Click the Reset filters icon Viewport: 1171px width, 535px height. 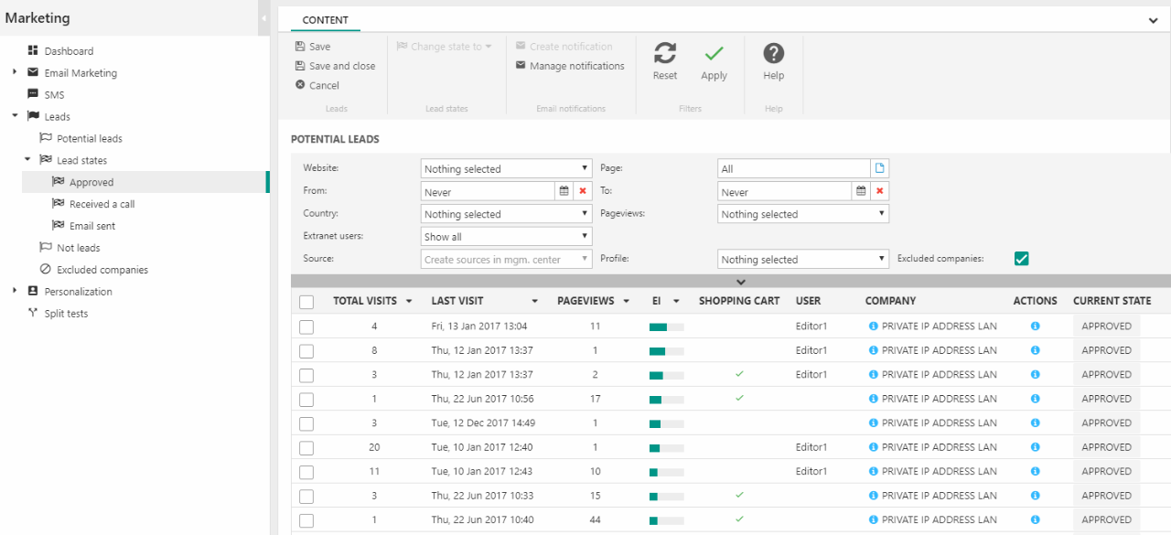click(665, 54)
